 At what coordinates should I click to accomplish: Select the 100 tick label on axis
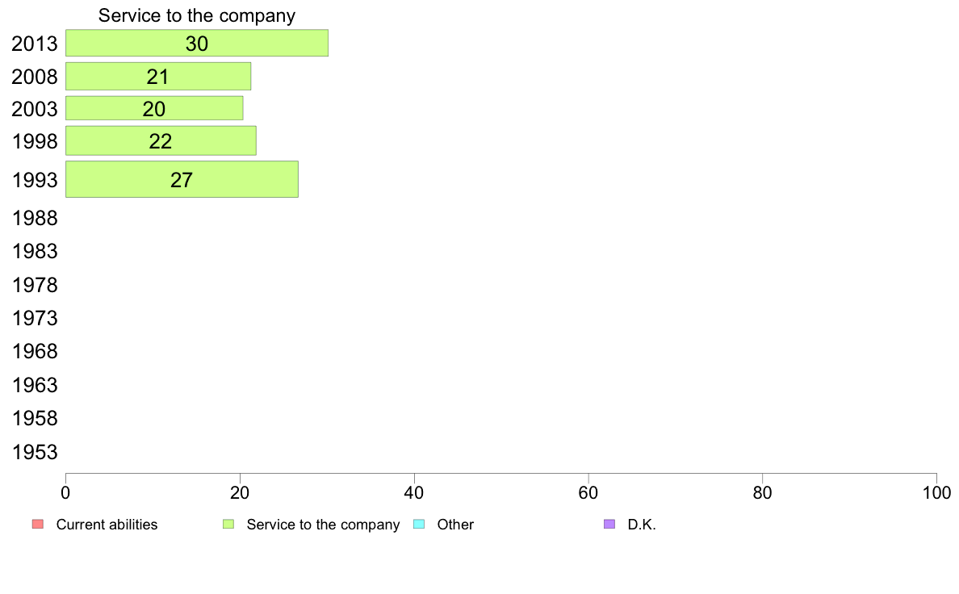tap(936, 492)
